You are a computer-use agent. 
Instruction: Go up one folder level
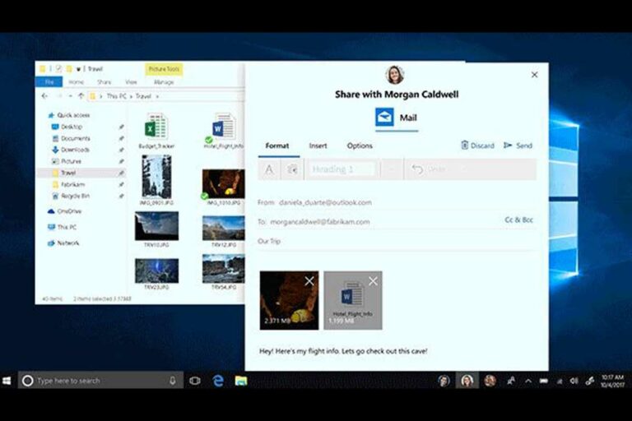point(81,96)
